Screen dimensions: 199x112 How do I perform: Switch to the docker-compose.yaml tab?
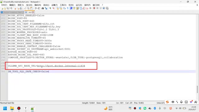[x=12, y=12]
